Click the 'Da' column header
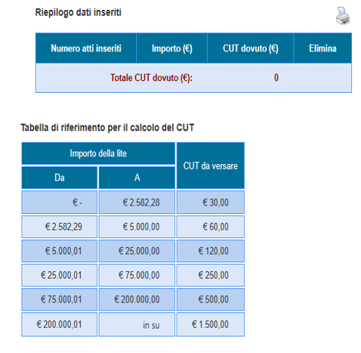361x353 pixels. point(60,178)
